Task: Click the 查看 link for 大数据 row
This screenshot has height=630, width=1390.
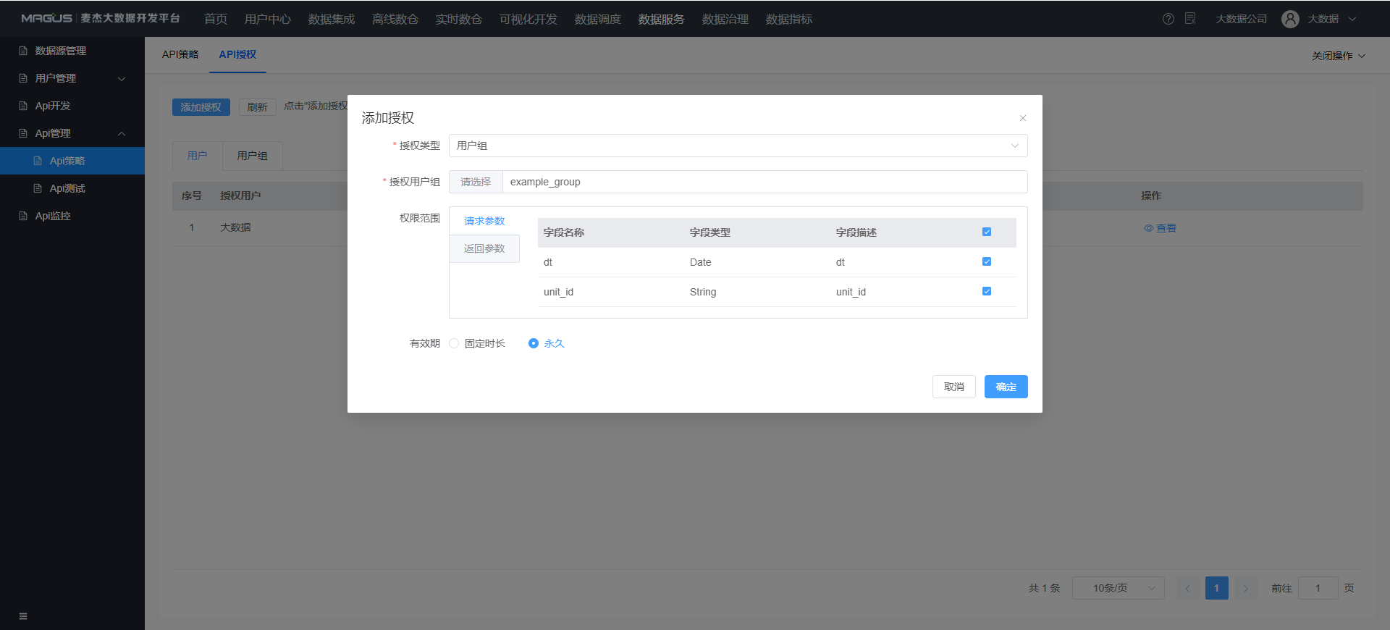Action: [x=1160, y=228]
